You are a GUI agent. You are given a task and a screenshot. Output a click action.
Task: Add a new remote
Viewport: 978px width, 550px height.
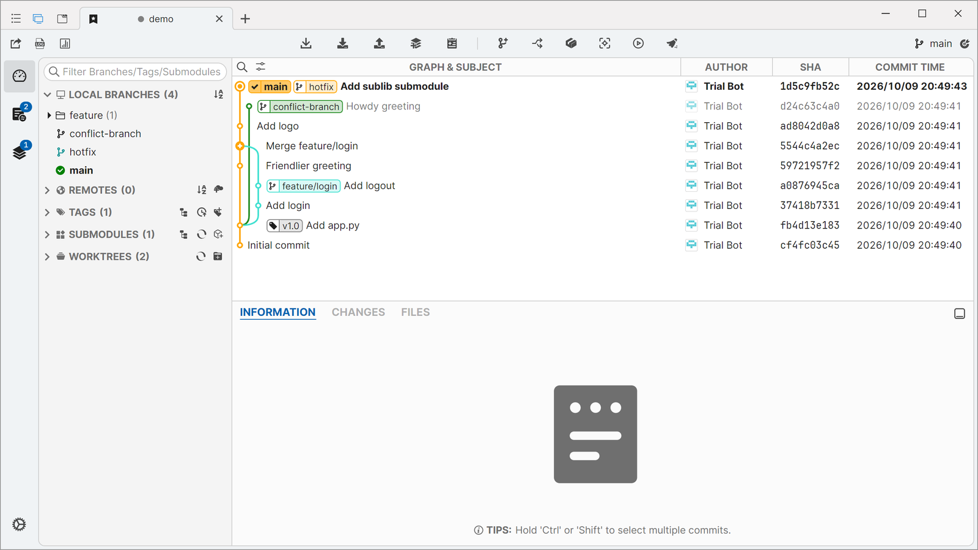[x=218, y=190]
